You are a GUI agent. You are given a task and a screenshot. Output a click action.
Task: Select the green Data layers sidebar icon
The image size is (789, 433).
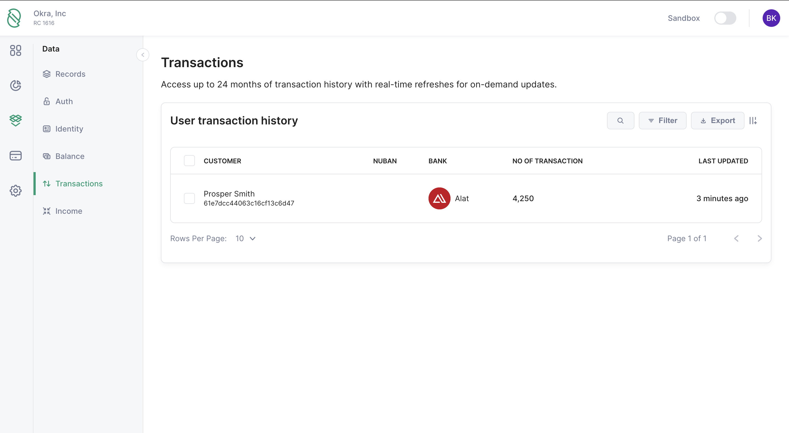(15, 120)
